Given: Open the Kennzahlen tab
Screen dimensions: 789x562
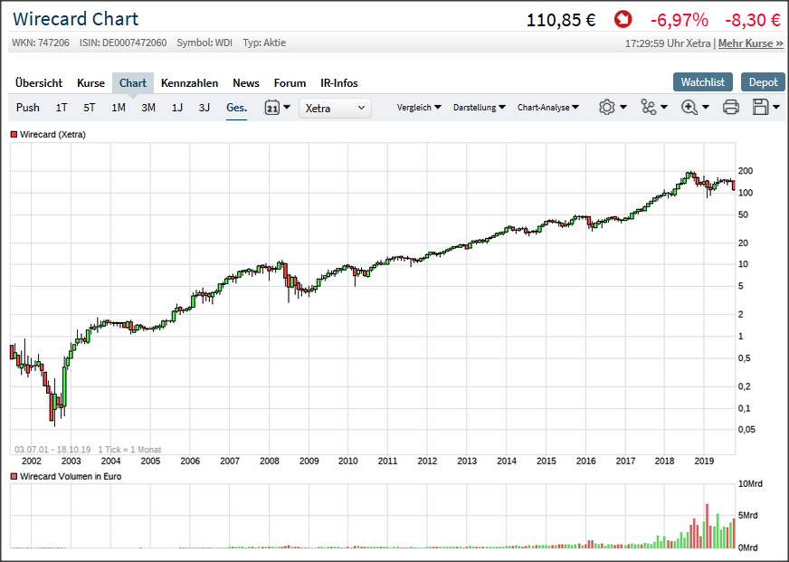Looking at the screenshot, I should [190, 83].
